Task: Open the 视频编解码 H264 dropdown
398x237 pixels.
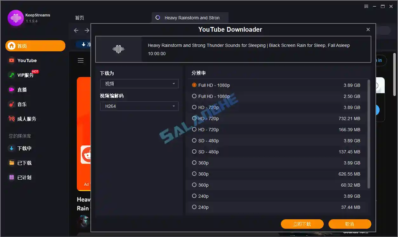Action: coord(139,106)
